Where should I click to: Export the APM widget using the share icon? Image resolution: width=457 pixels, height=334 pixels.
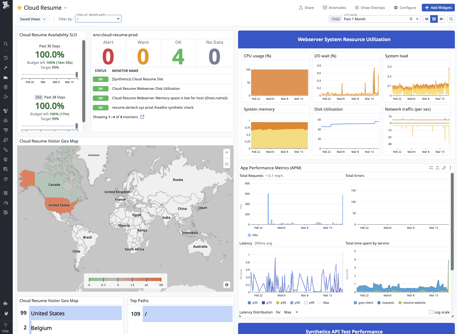tap(438, 168)
